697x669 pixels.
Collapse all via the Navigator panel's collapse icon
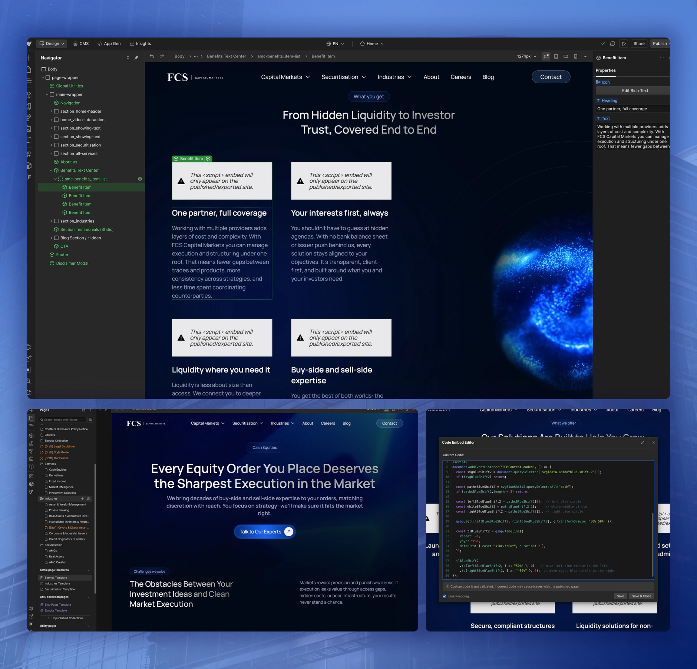(128, 58)
